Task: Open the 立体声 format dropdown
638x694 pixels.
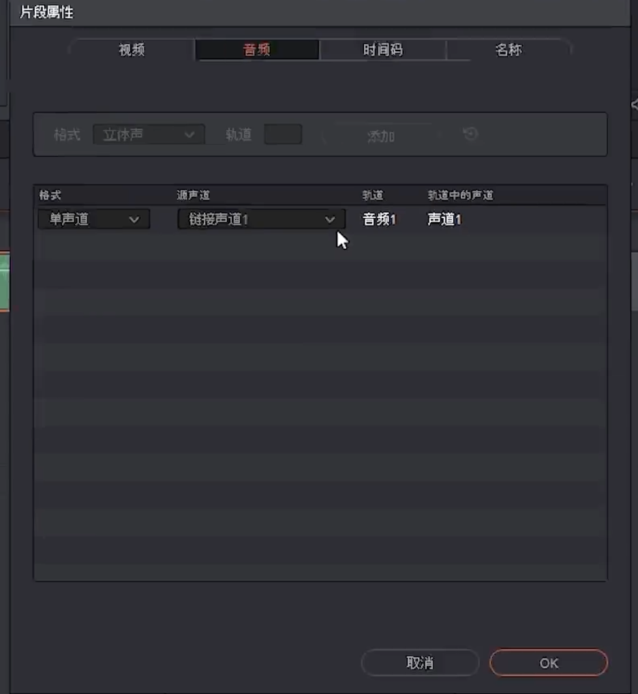Action: pyautogui.click(x=149, y=135)
